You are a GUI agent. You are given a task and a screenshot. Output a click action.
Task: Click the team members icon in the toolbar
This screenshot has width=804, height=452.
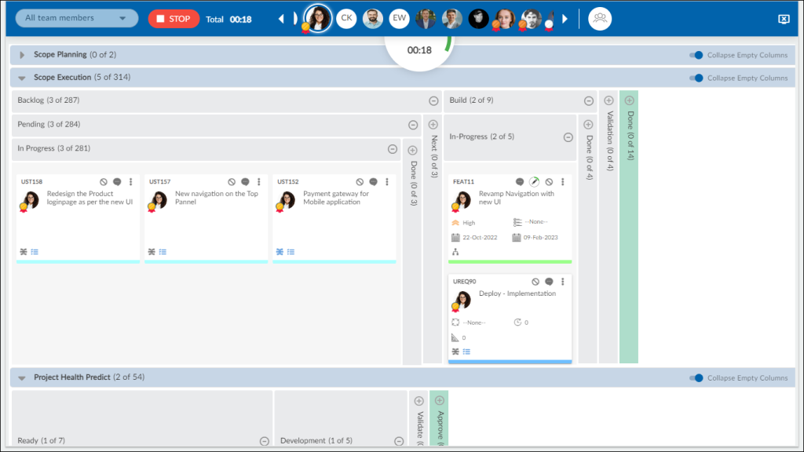pos(599,17)
